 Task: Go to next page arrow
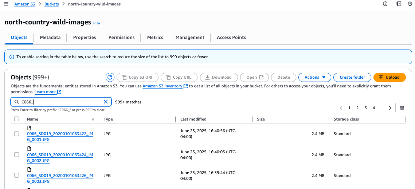390,108
